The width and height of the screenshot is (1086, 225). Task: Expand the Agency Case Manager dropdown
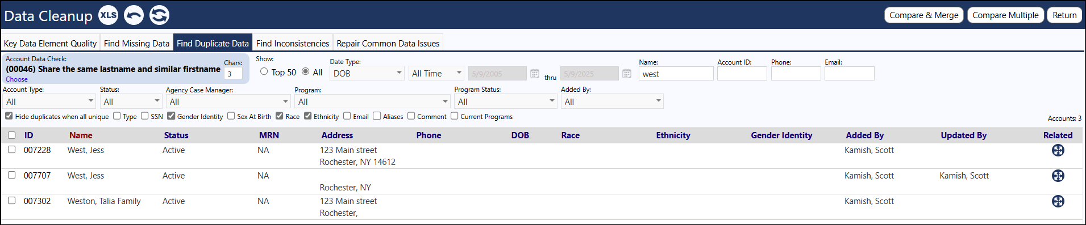click(228, 101)
